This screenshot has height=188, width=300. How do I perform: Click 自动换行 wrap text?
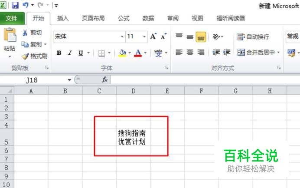pos(253,36)
